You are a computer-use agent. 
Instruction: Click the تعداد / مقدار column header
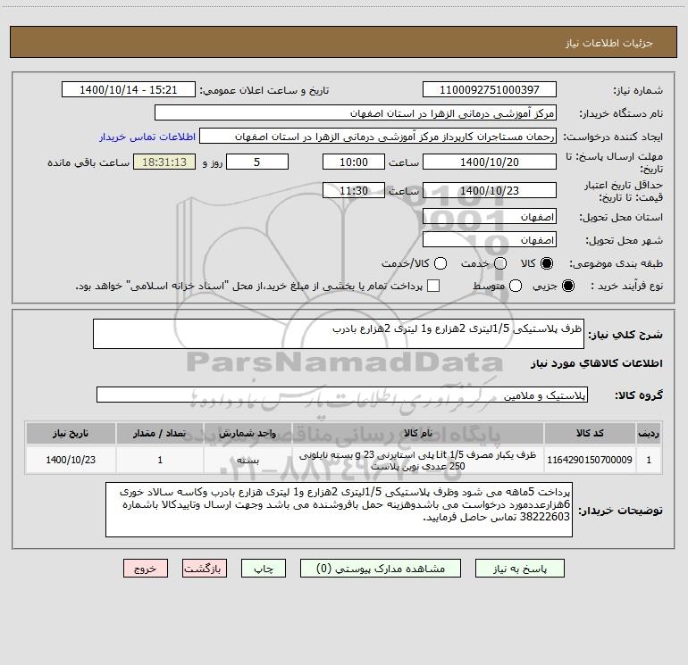point(160,433)
